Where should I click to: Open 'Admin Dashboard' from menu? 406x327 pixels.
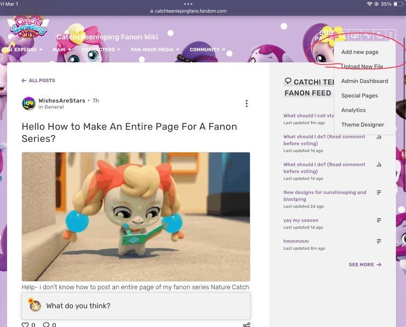pos(365,81)
